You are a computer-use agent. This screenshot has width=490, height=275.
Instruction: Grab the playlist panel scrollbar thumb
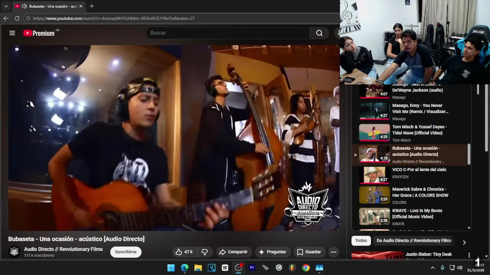click(x=469, y=154)
